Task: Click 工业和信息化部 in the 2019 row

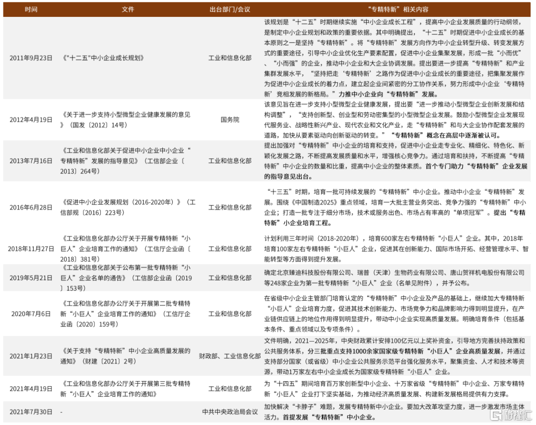Action: 230,278
